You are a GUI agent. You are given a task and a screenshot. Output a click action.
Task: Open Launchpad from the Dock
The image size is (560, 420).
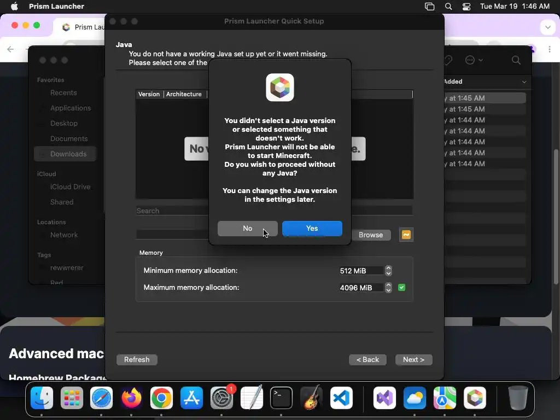[72, 398]
